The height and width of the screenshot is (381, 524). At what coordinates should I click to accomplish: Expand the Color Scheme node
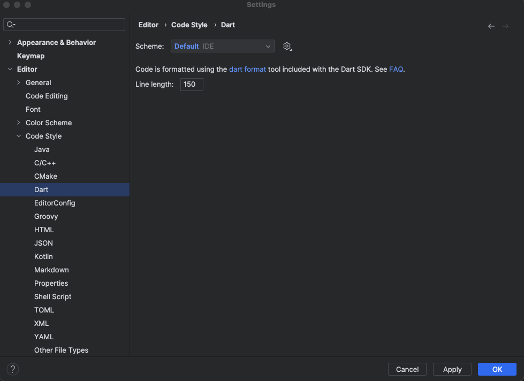(x=19, y=123)
